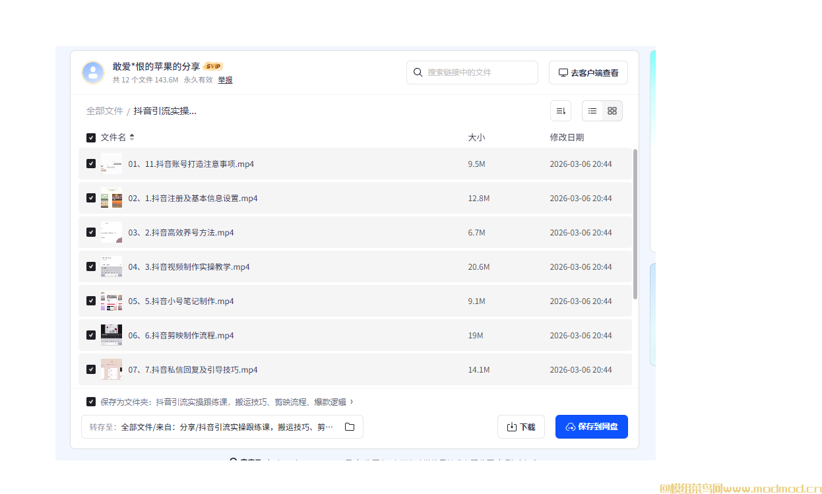Click the search magnifier icon
The image size is (822, 494).
[x=418, y=73]
